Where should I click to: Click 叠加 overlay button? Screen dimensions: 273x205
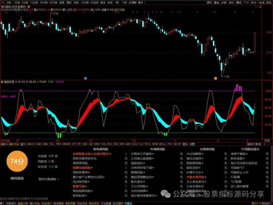click(x=217, y=3)
